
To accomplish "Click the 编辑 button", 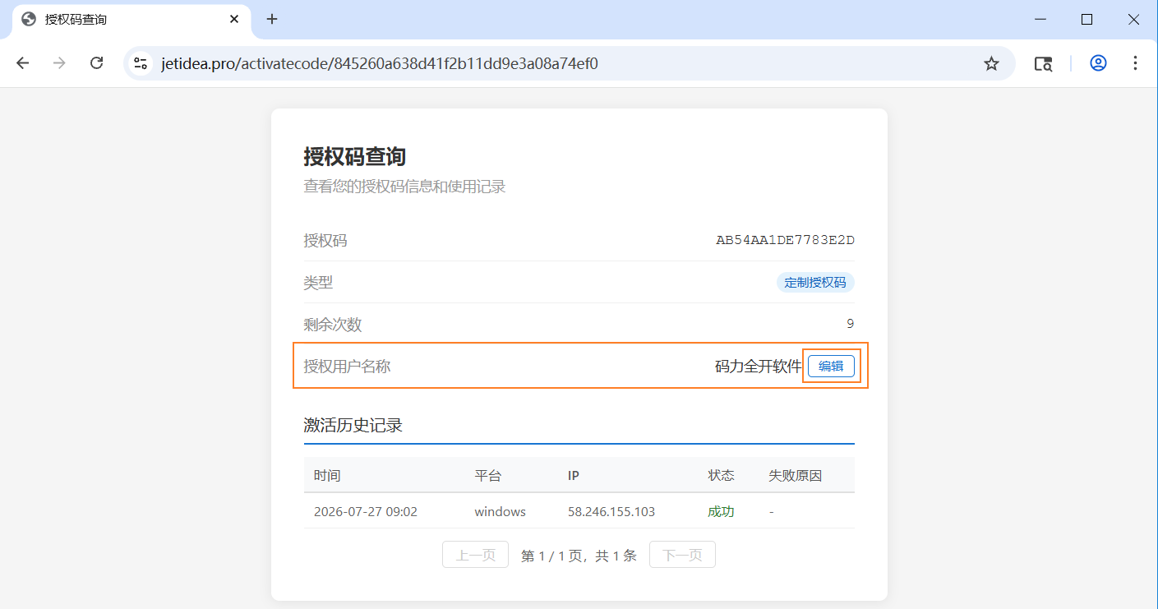I will coord(831,367).
